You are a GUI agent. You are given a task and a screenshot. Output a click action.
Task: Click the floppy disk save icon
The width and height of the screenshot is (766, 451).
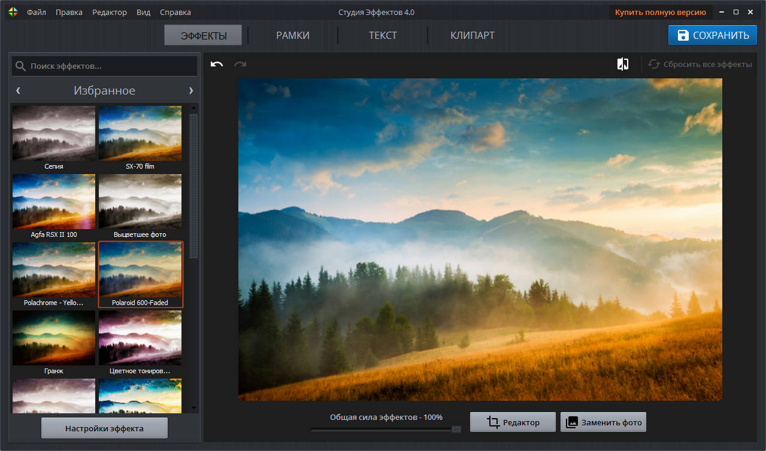tap(683, 35)
